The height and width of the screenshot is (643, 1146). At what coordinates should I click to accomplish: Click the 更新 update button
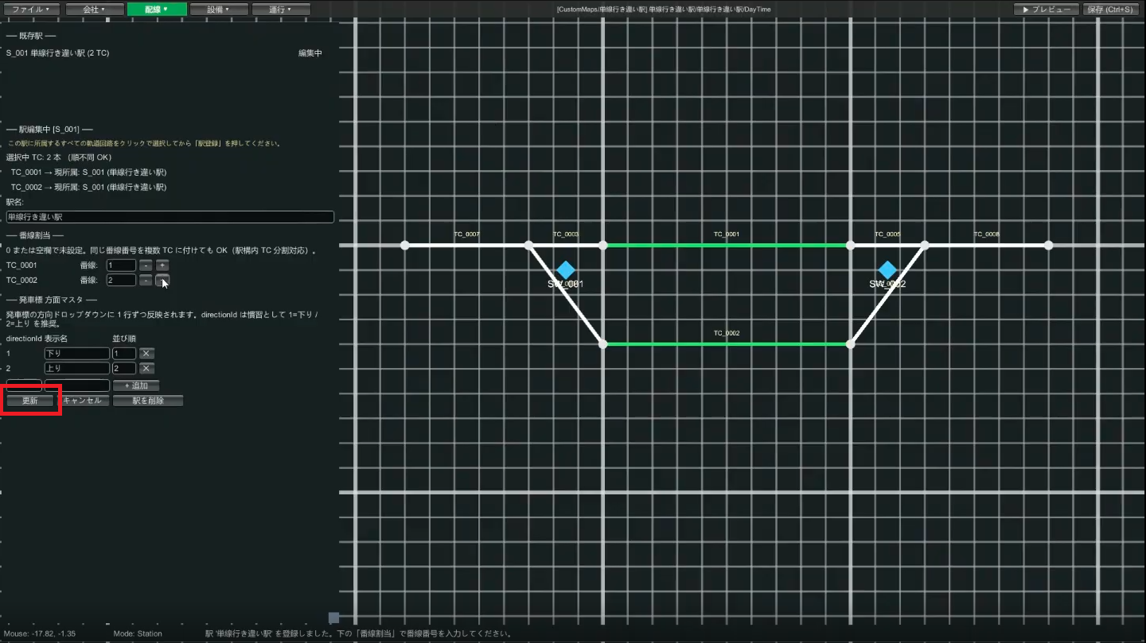click(x=30, y=401)
